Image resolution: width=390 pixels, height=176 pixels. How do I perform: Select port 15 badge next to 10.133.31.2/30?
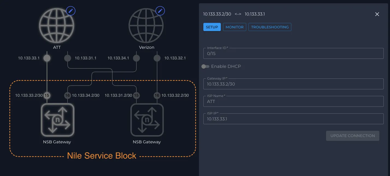pos(136,95)
